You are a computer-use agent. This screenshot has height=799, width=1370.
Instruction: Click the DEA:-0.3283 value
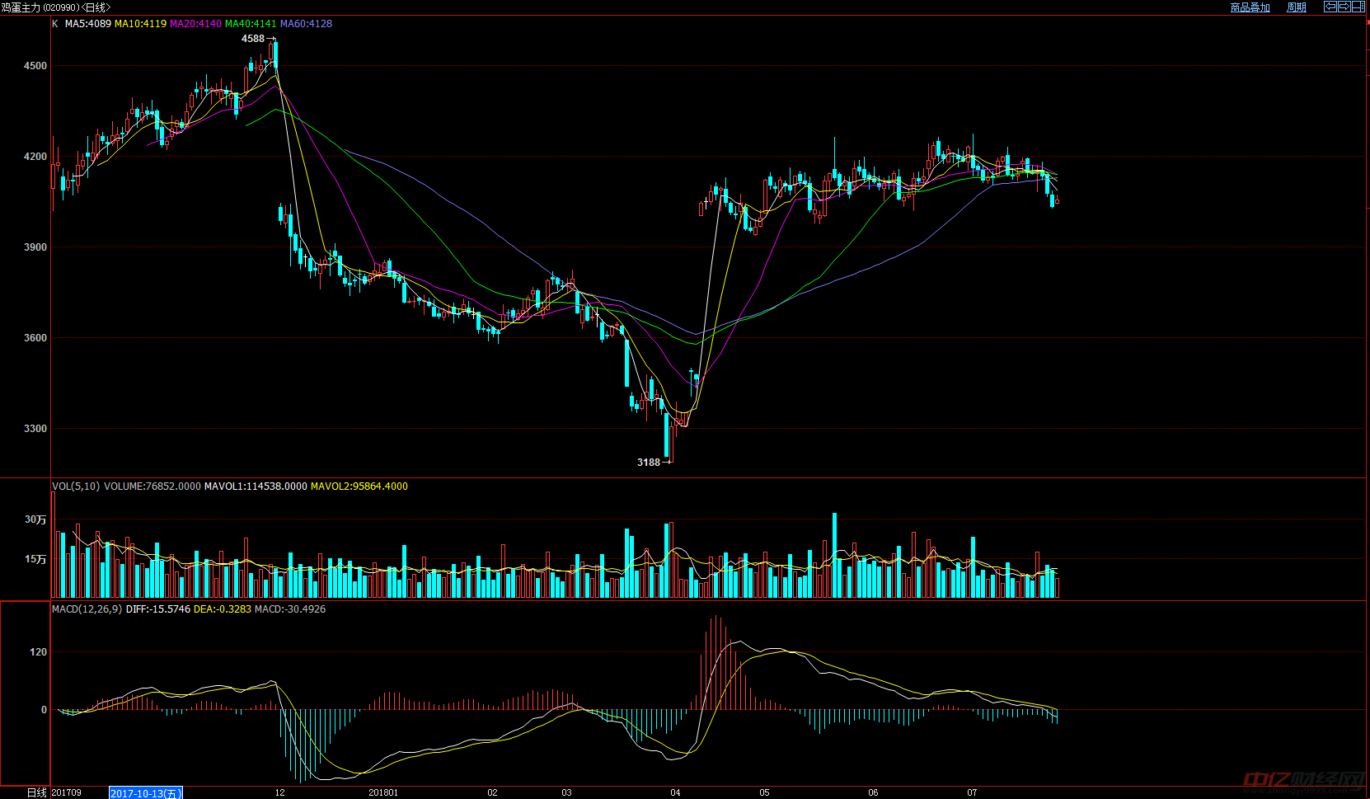[x=223, y=609]
